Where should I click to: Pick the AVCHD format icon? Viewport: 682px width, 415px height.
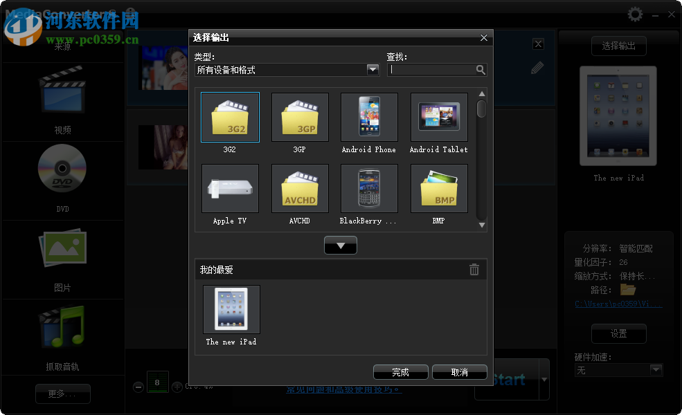point(299,188)
